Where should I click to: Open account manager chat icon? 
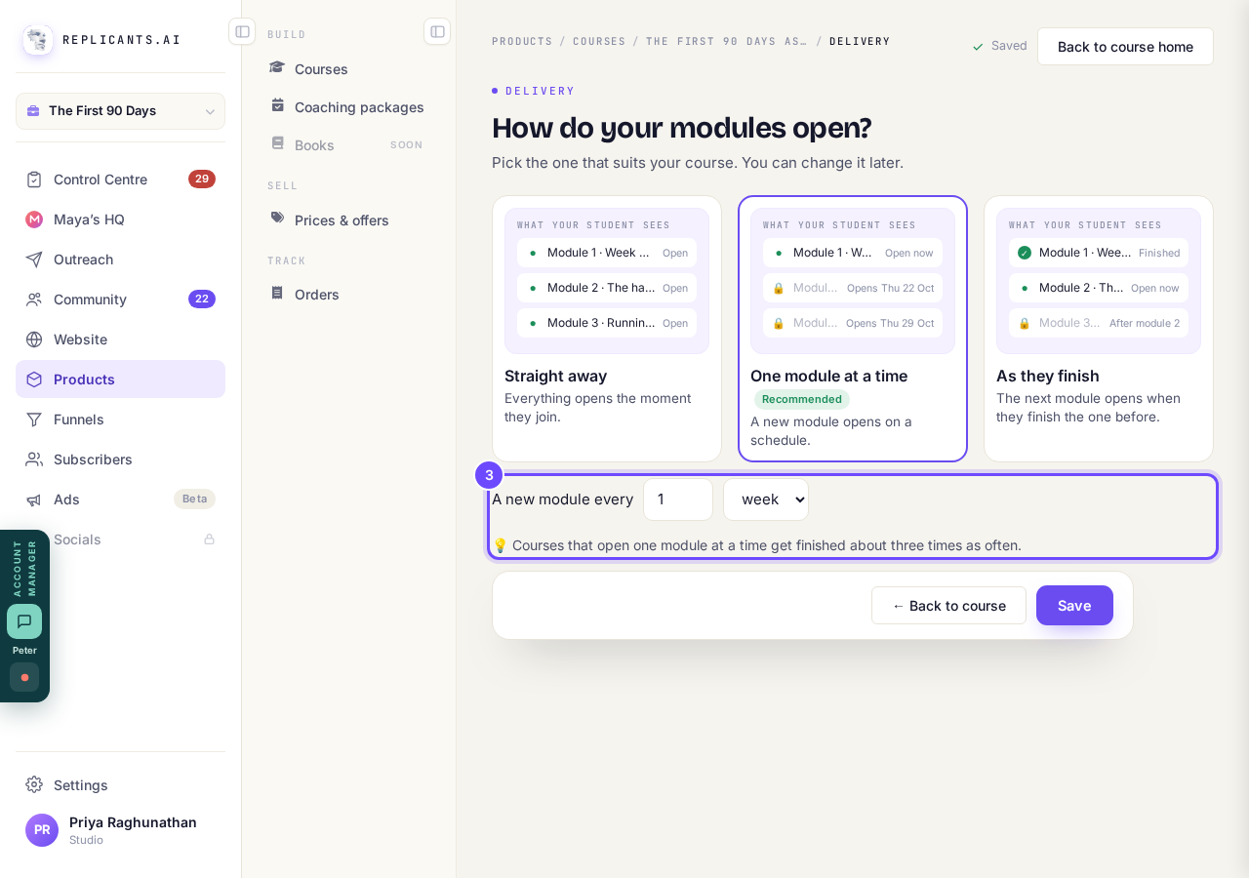(x=24, y=621)
